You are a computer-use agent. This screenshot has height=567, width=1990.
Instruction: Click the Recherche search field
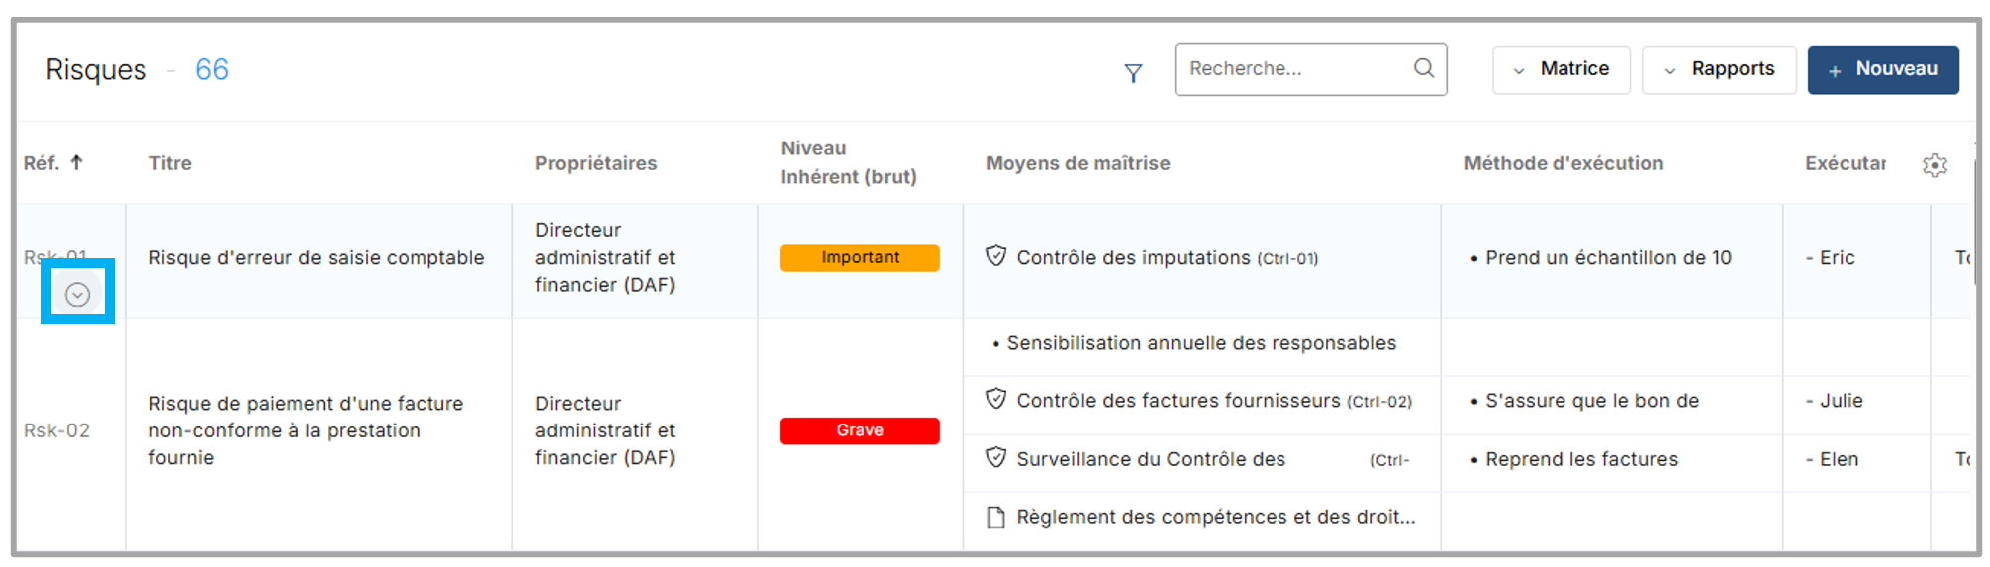click(x=1293, y=68)
